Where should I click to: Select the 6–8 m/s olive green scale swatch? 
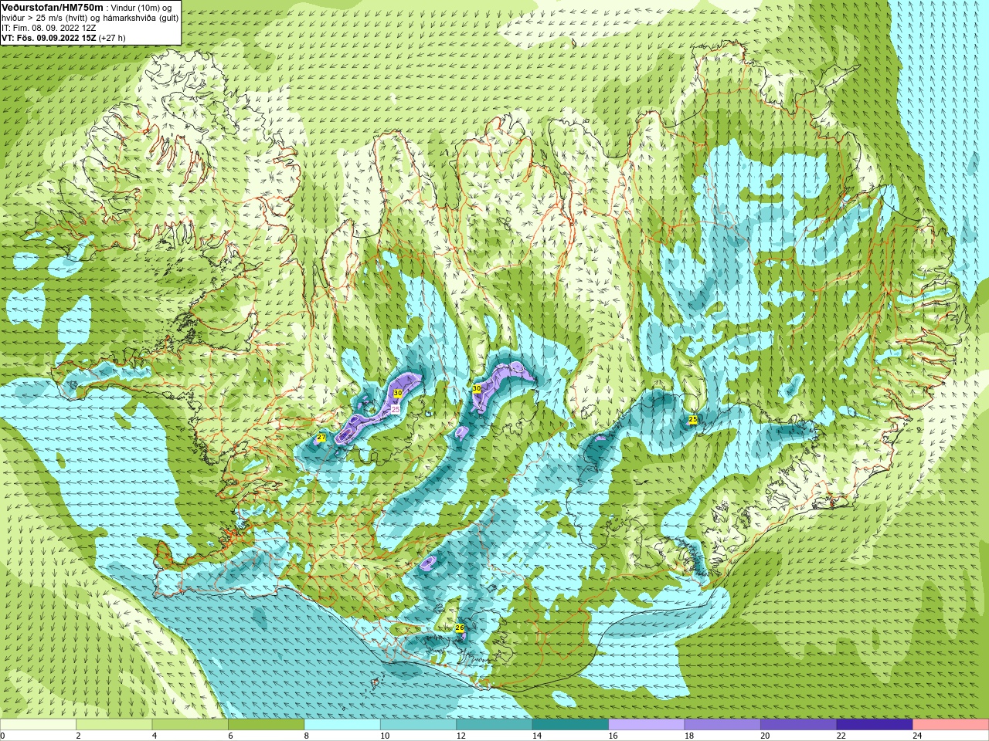coord(266,725)
